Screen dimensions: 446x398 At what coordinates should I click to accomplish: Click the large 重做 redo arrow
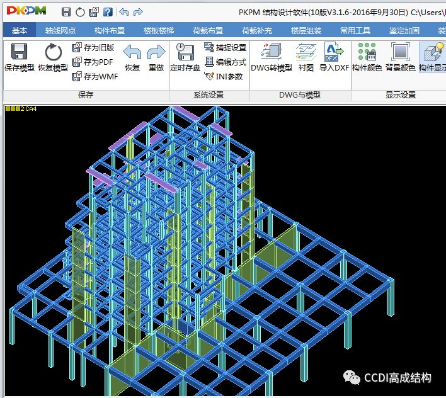[x=156, y=58]
